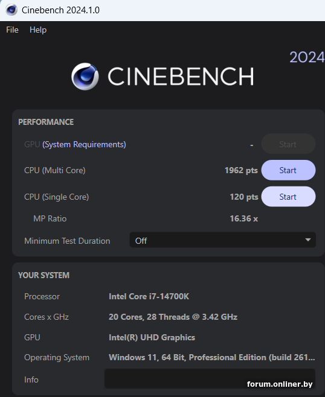Select the 1962 pts multi core score
The height and width of the screenshot is (397, 325).
pyautogui.click(x=241, y=170)
